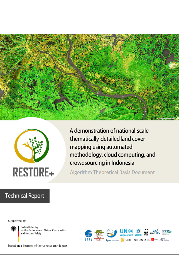Click the EDF logo
Image resolution: width=179 pixels, height=255 pixels.
(166, 232)
